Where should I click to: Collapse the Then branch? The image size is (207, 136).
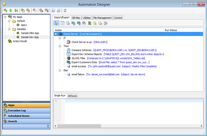tap(60, 46)
